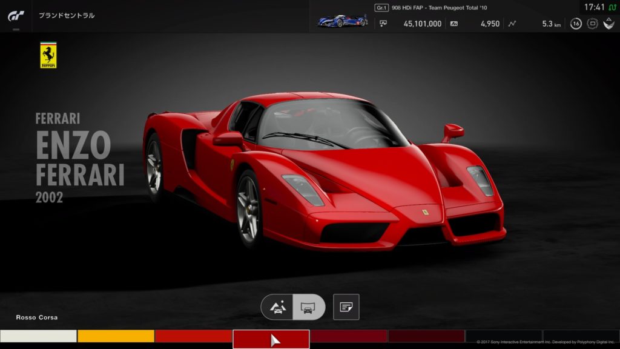Pick the highlighted Rosso Corsa red swatch
This screenshot has height=349, width=620.
click(x=271, y=339)
